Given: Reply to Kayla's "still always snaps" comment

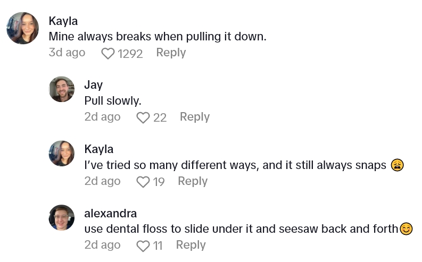Looking at the screenshot, I should point(193,181).
